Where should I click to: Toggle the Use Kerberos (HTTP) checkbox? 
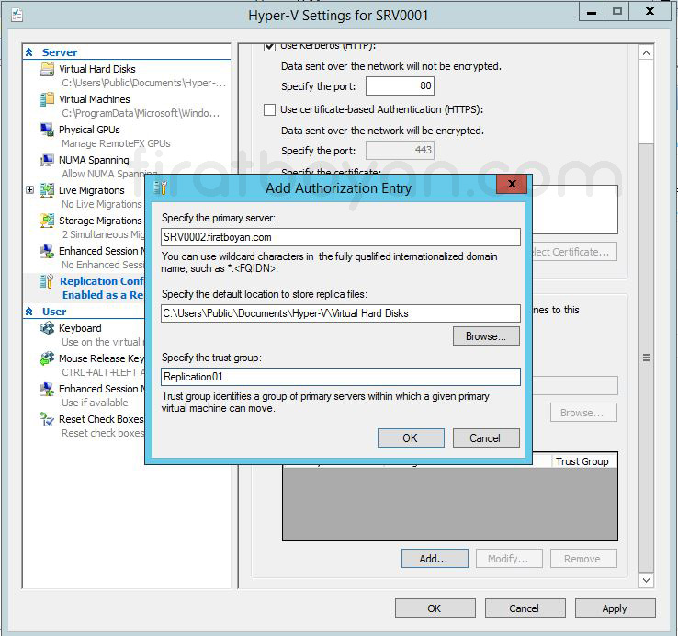coord(270,46)
